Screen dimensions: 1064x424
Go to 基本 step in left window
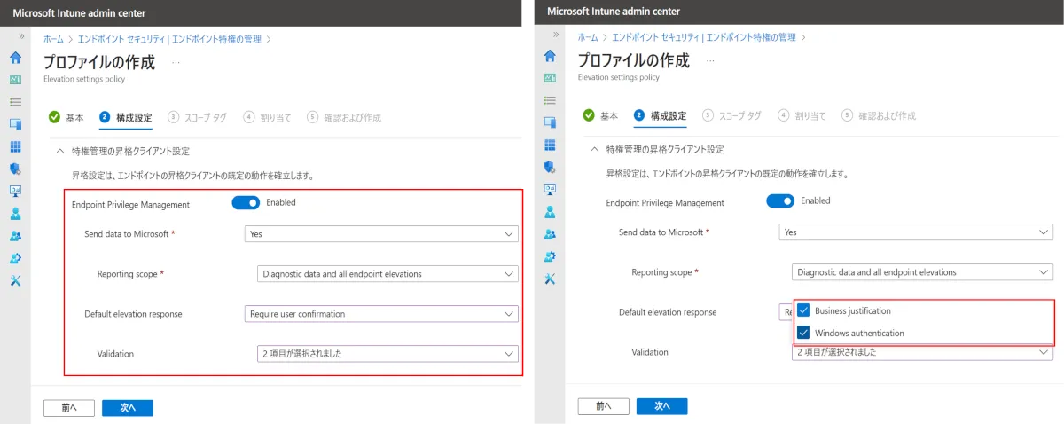coord(66,117)
